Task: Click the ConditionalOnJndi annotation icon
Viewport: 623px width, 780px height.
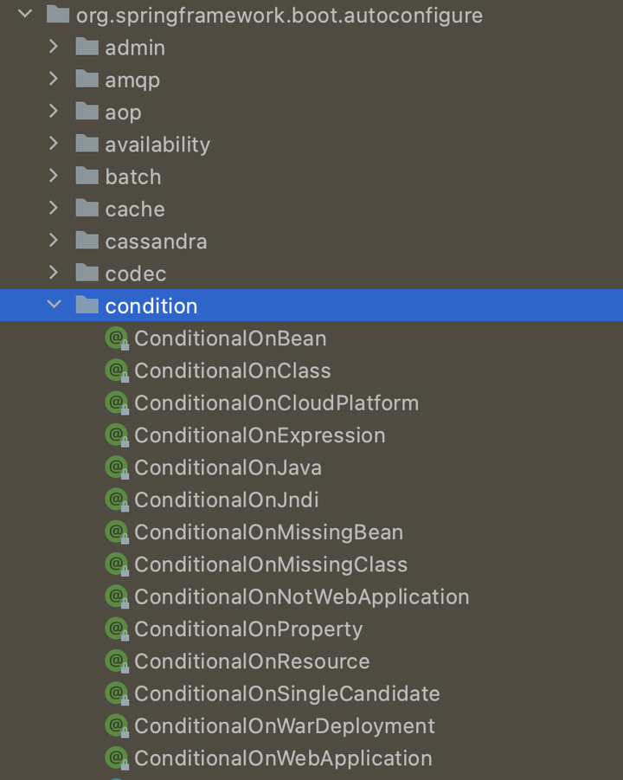Action: pyautogui.click(x=116, y=500)
